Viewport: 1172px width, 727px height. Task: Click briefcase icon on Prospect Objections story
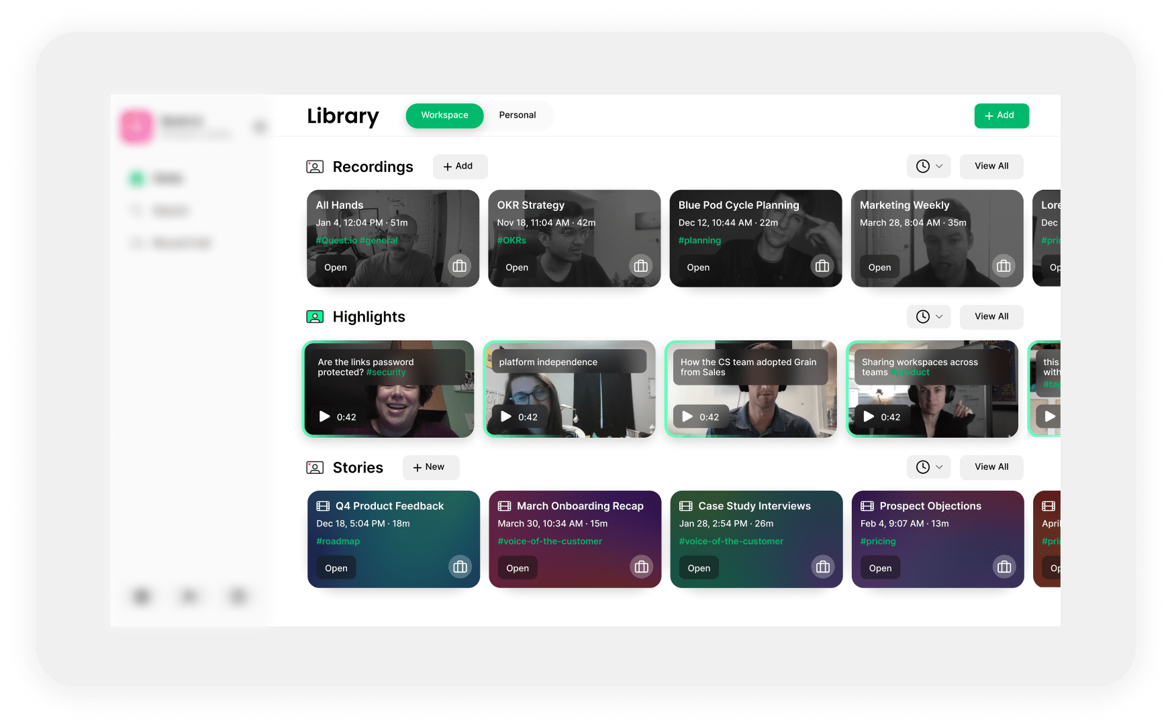tap(1004, 567)
